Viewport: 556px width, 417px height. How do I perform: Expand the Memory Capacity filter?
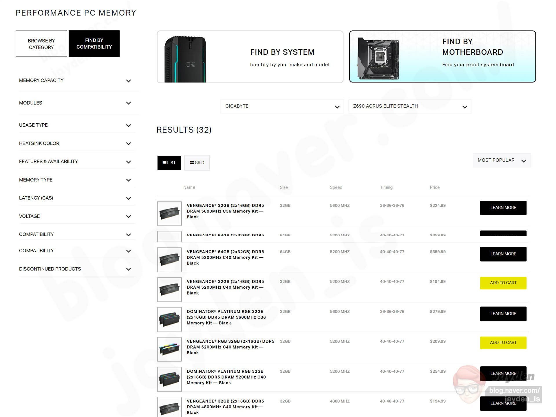coord(75,81)
